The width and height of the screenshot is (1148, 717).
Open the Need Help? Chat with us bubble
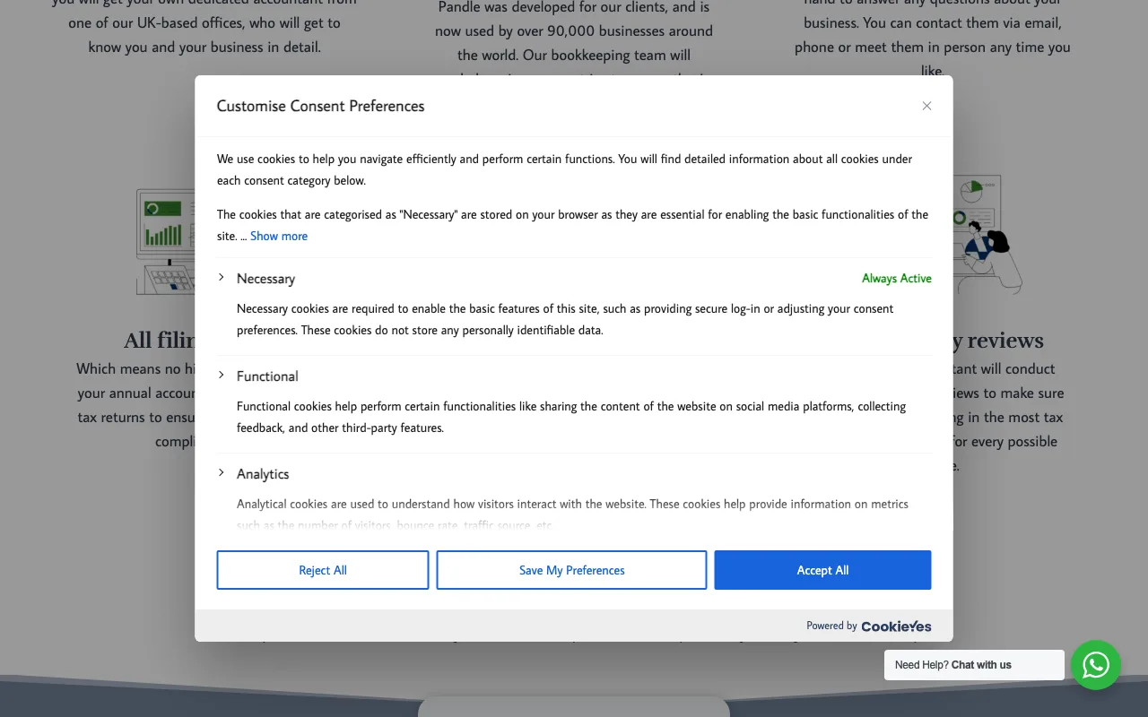click(x=973, y=665)
